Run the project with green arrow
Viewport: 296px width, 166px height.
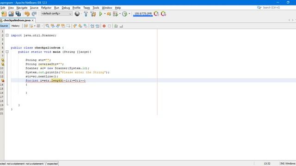101,14
